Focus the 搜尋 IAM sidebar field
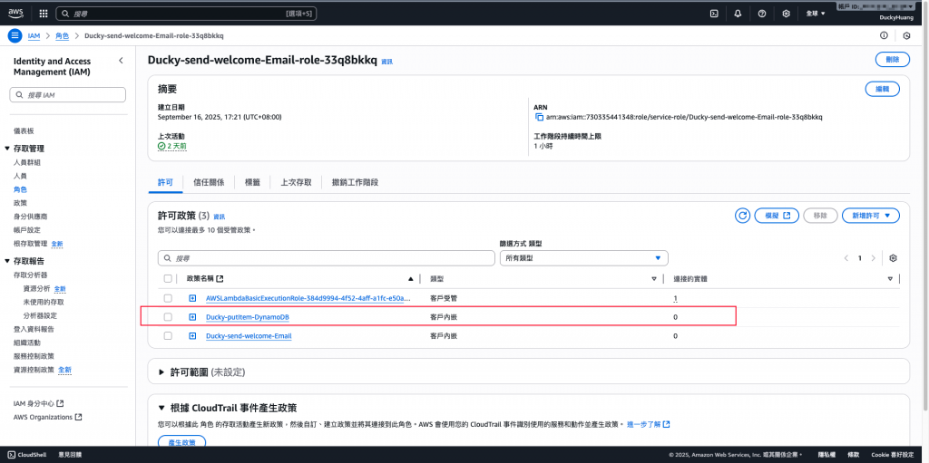Image resolution: width=929 pixels, height=463 pixels. click(x=67, y=95)
